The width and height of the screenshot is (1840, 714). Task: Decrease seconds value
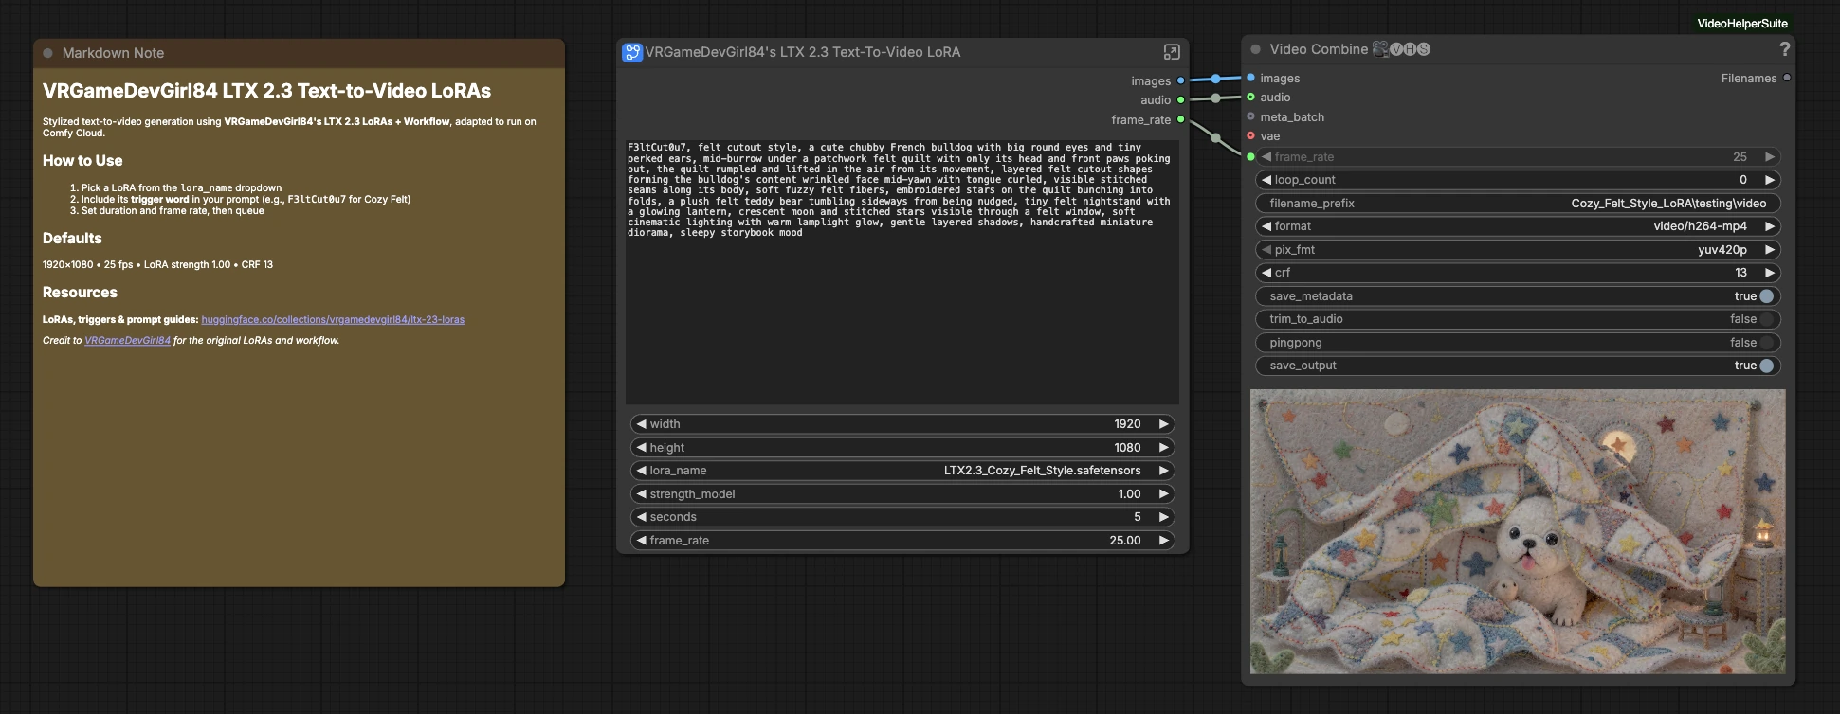tap(642, 517)
